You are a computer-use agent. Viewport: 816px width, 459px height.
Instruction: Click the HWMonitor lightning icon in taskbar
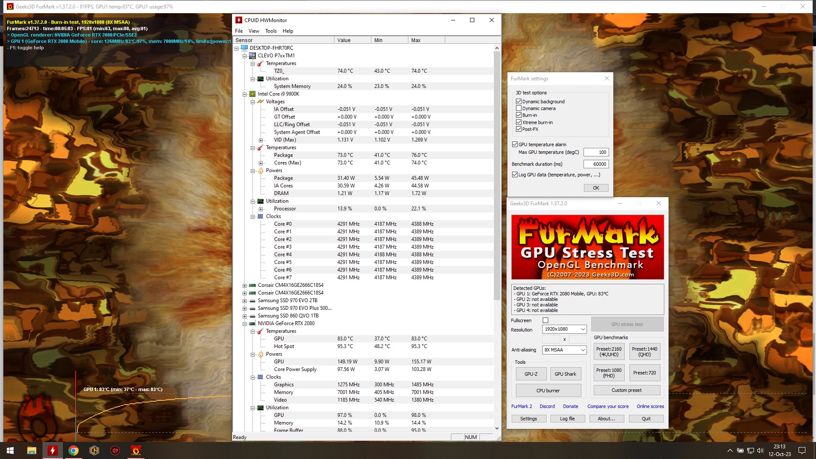(x=52, y=450)
